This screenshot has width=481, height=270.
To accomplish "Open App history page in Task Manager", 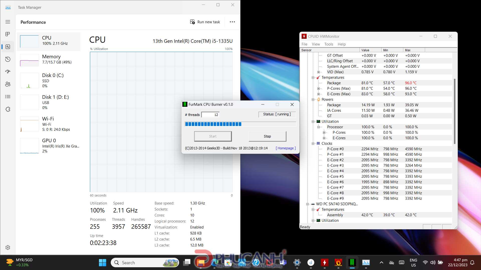I will (8, 59).
